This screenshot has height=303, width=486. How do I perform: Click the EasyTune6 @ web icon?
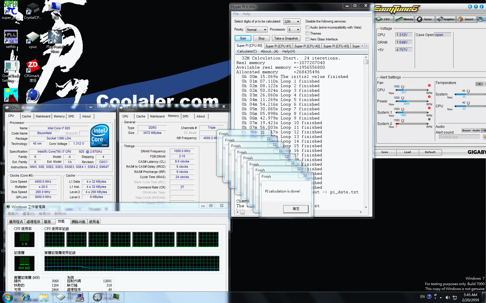coord(470,7)
